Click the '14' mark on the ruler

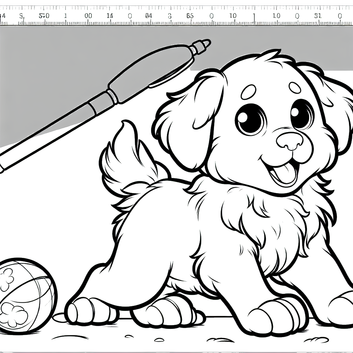(110, 16)
